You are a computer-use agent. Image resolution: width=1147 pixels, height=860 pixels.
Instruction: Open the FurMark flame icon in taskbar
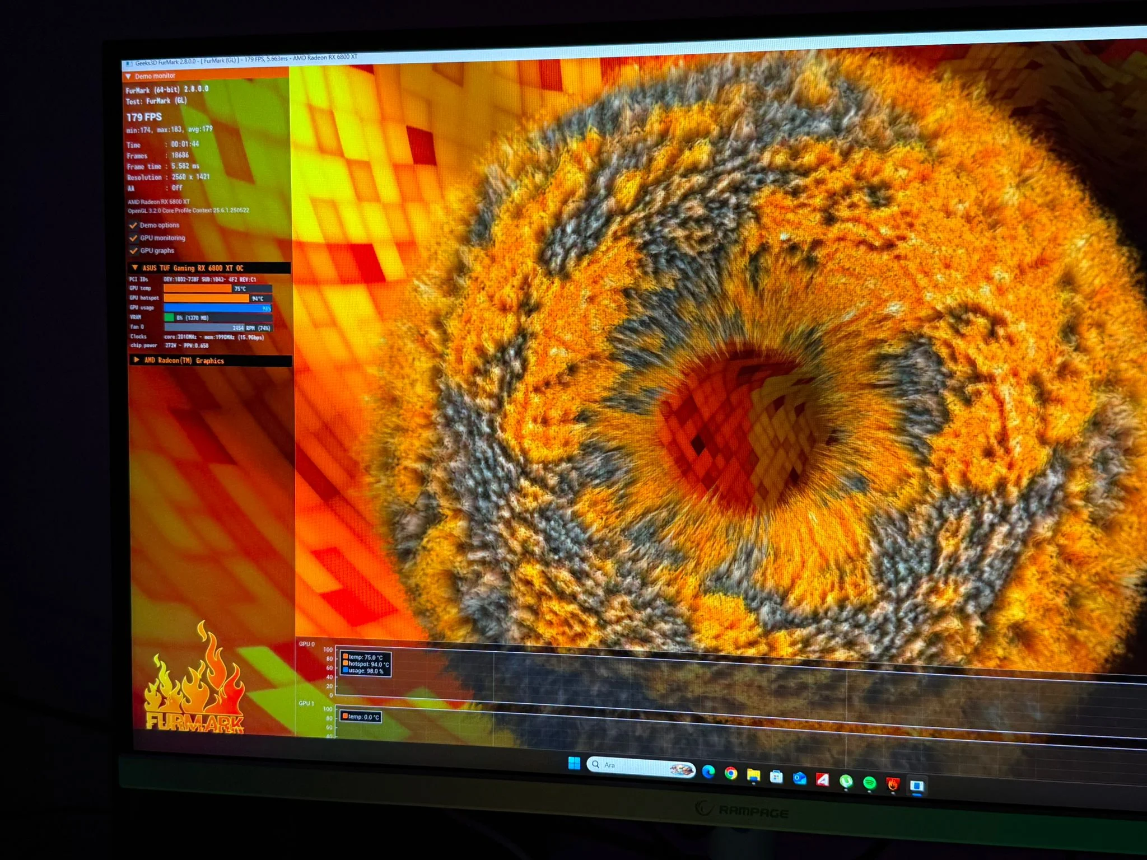893,784
